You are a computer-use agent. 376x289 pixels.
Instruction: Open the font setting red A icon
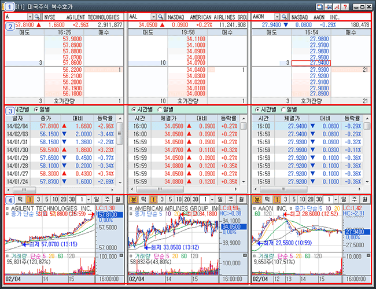coord(337,7)
